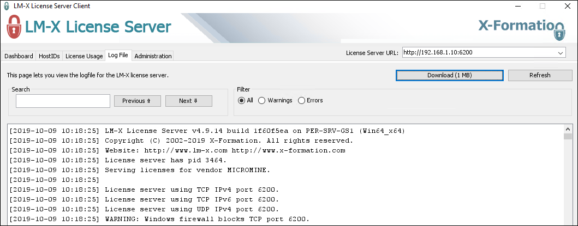Screen dimensions: 578x226
Task: Click the log line 'Serving licenses for vendor MICROMINE.'
Action: pos(140,170)
